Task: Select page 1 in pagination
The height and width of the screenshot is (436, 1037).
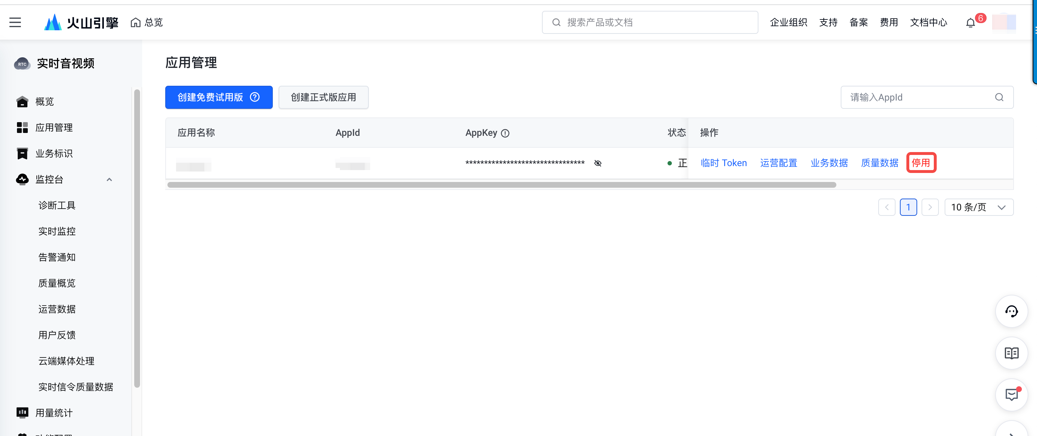Action: (x=908, y=207)
